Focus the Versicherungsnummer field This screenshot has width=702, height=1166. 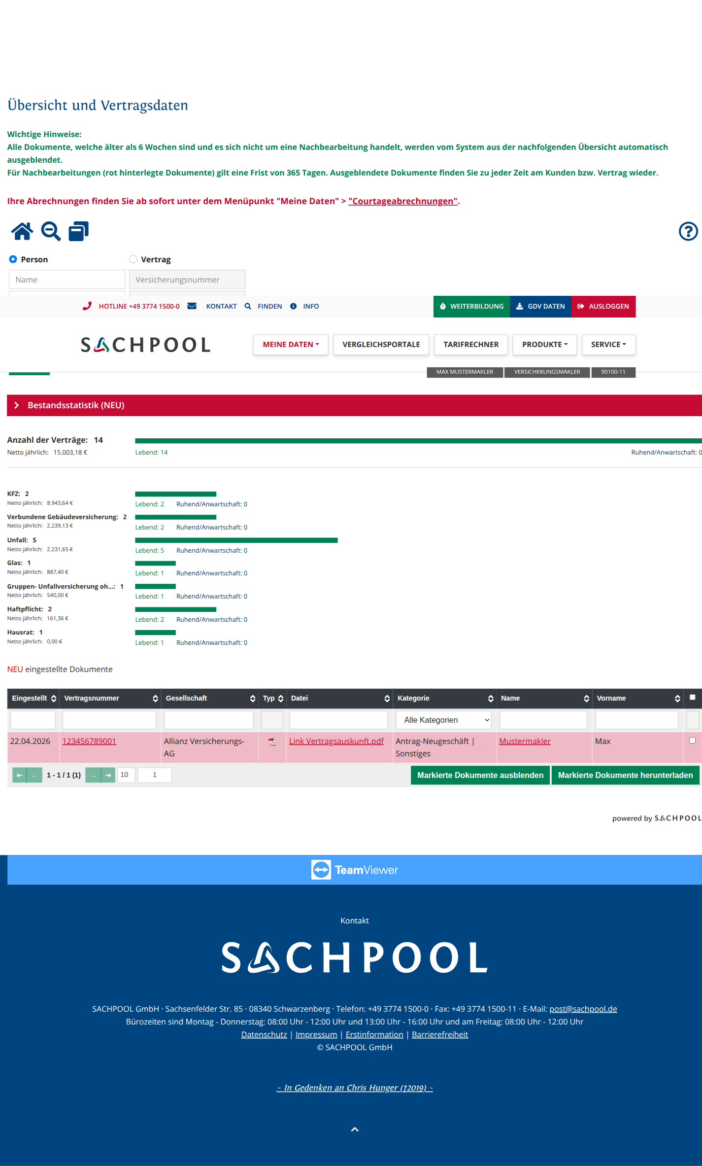(187, 280)
